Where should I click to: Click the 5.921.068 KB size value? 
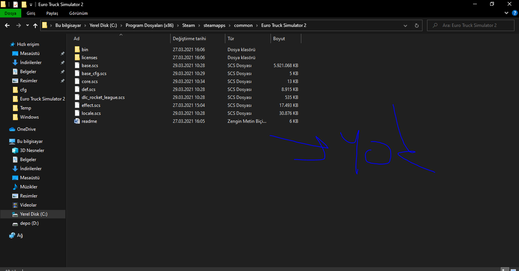click(x=286, y=66)
